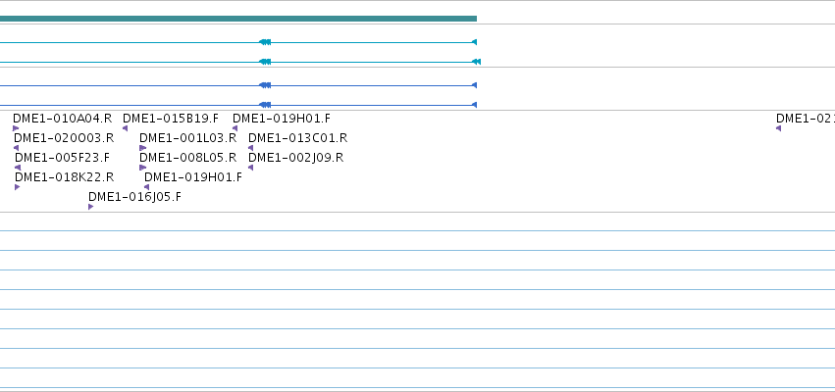Select the DME1-018K22.R feature label
Image resolution: width=835 pixels, height=392 pixels.
65,177
